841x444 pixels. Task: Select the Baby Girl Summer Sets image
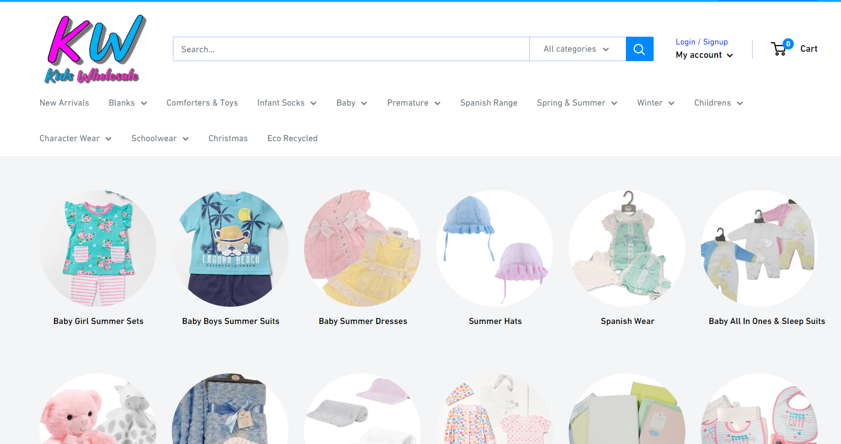[98, 248]
